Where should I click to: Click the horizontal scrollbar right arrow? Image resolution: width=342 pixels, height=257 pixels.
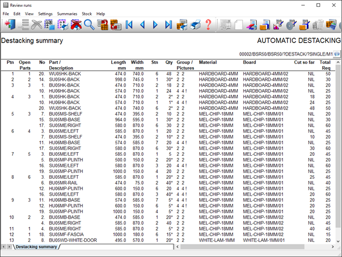click(x=329, y=247)
